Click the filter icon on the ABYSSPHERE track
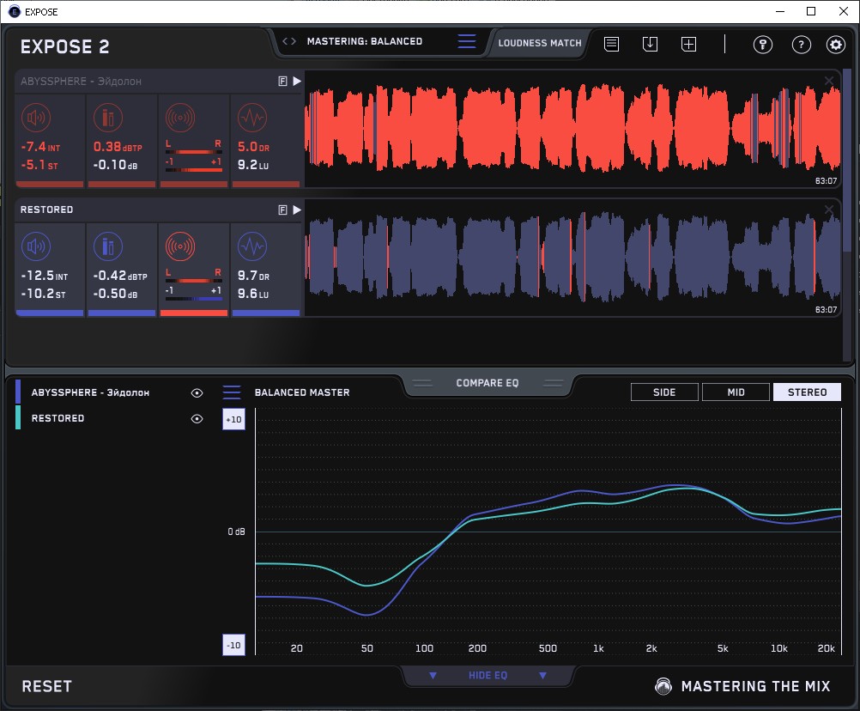860x711 pixels. (x=283, y=82)
